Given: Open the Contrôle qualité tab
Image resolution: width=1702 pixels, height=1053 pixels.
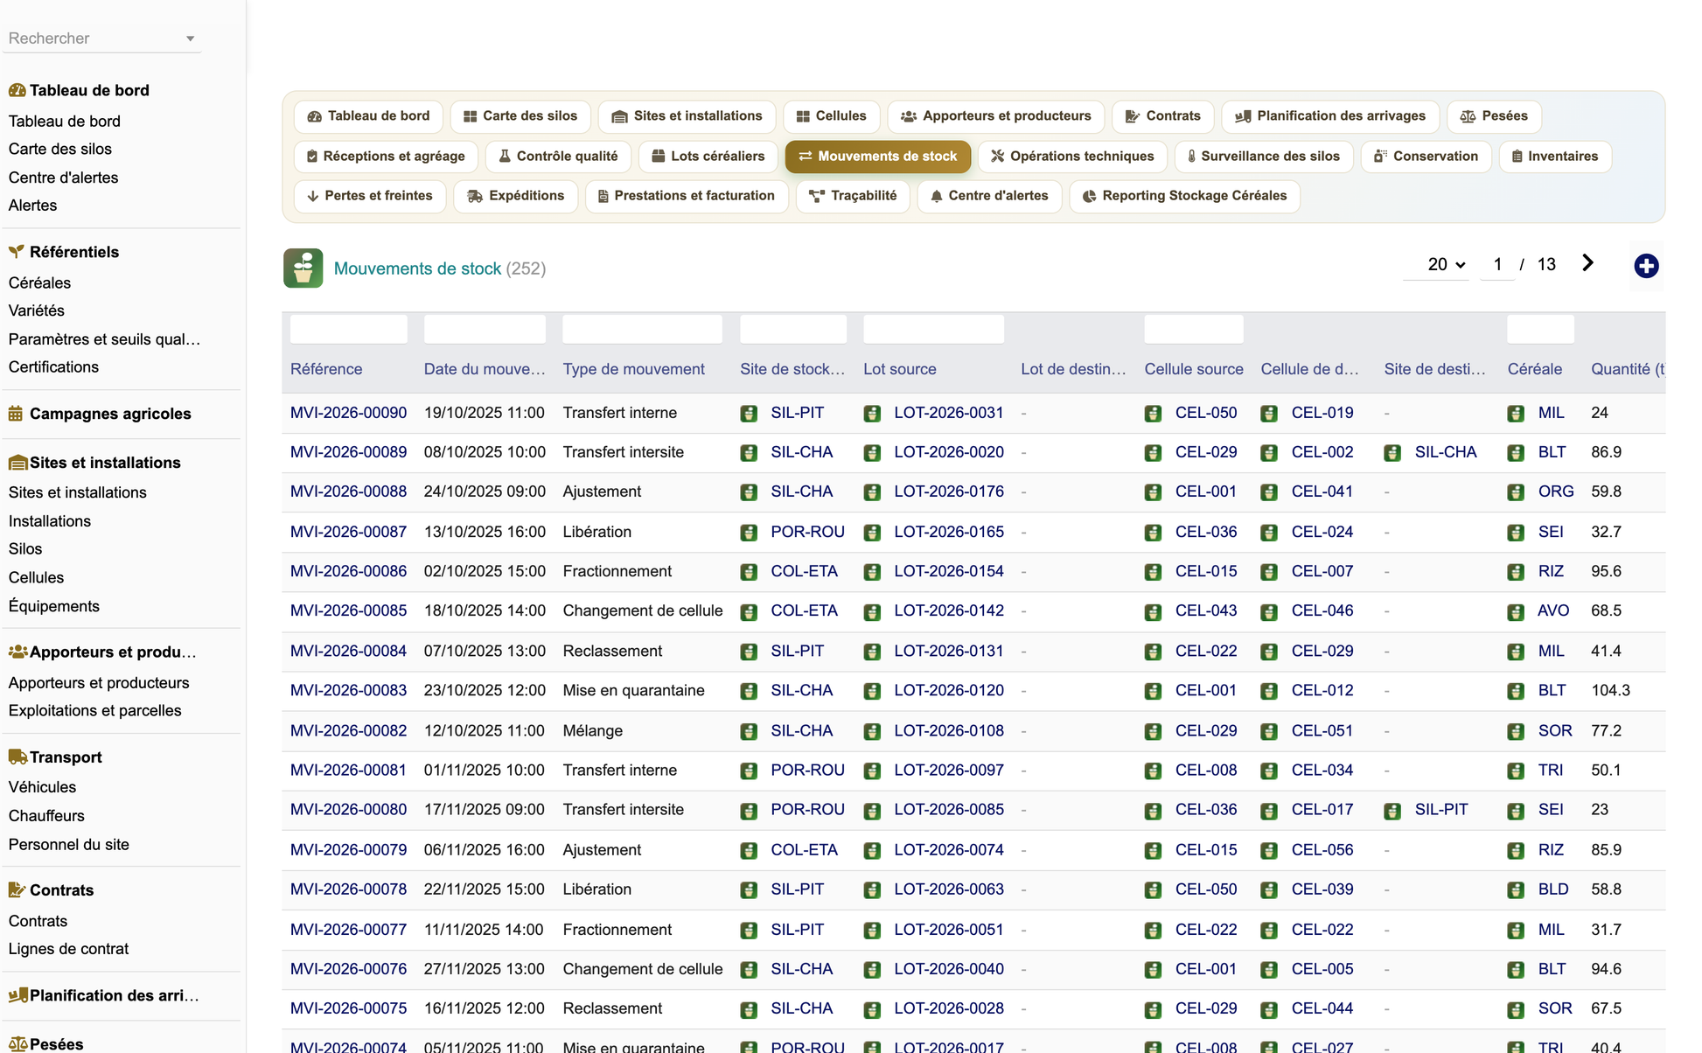Looking at the screenshot, I should pyautogui.click(x=558, y=157).
